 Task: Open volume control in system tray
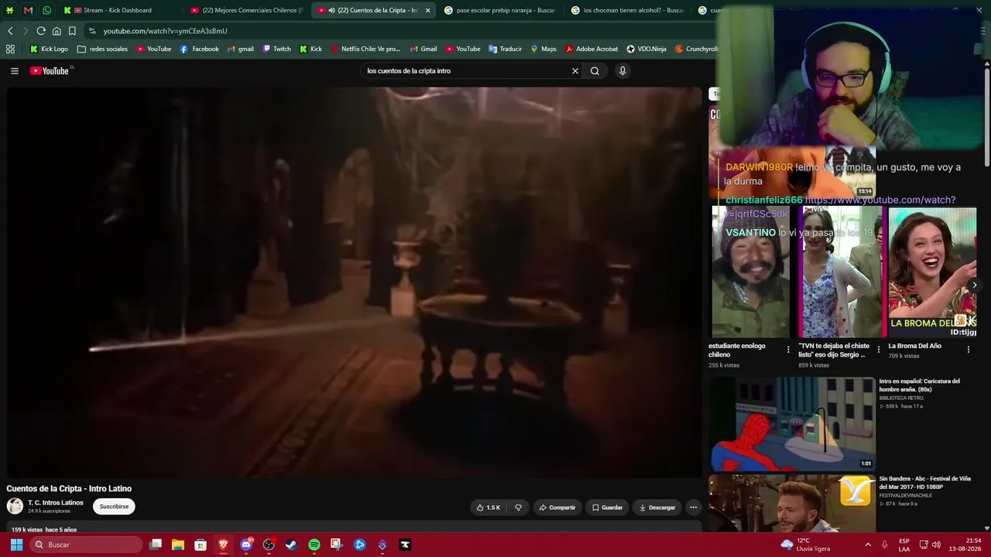coord(936,545)
